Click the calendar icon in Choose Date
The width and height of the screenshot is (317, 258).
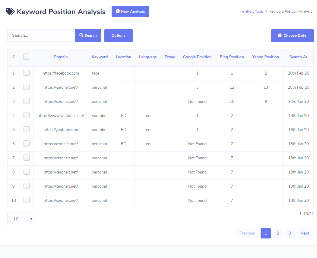click(280, 35)
